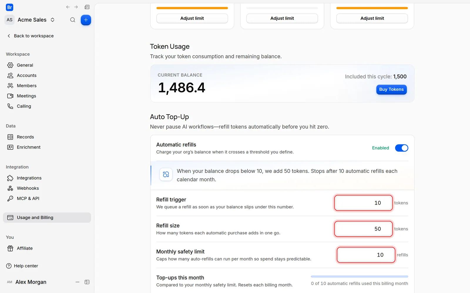
Task: Open the Help center link
Action: tap(22, 266)
